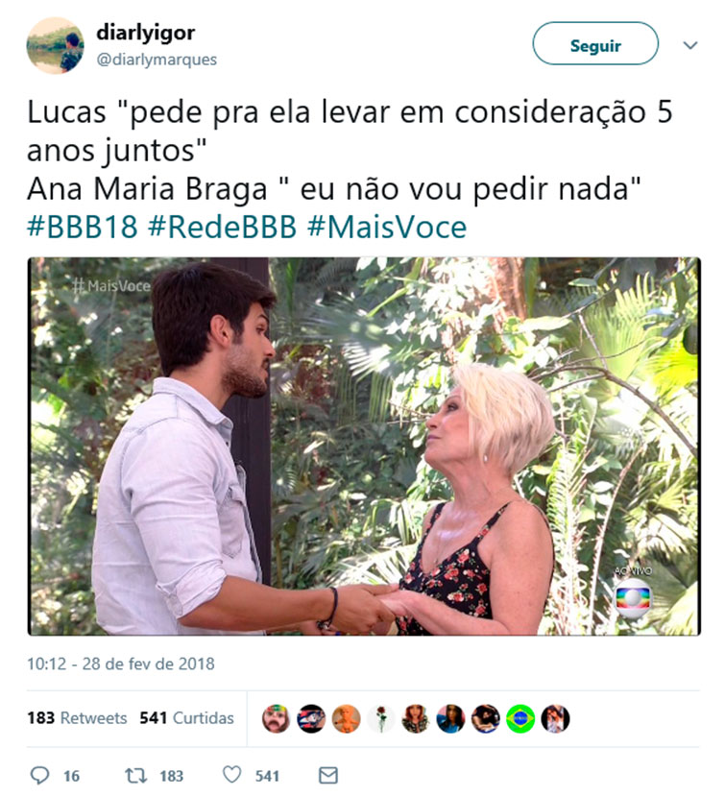Open the #MaisVoce hashtag

pos(387,227)
